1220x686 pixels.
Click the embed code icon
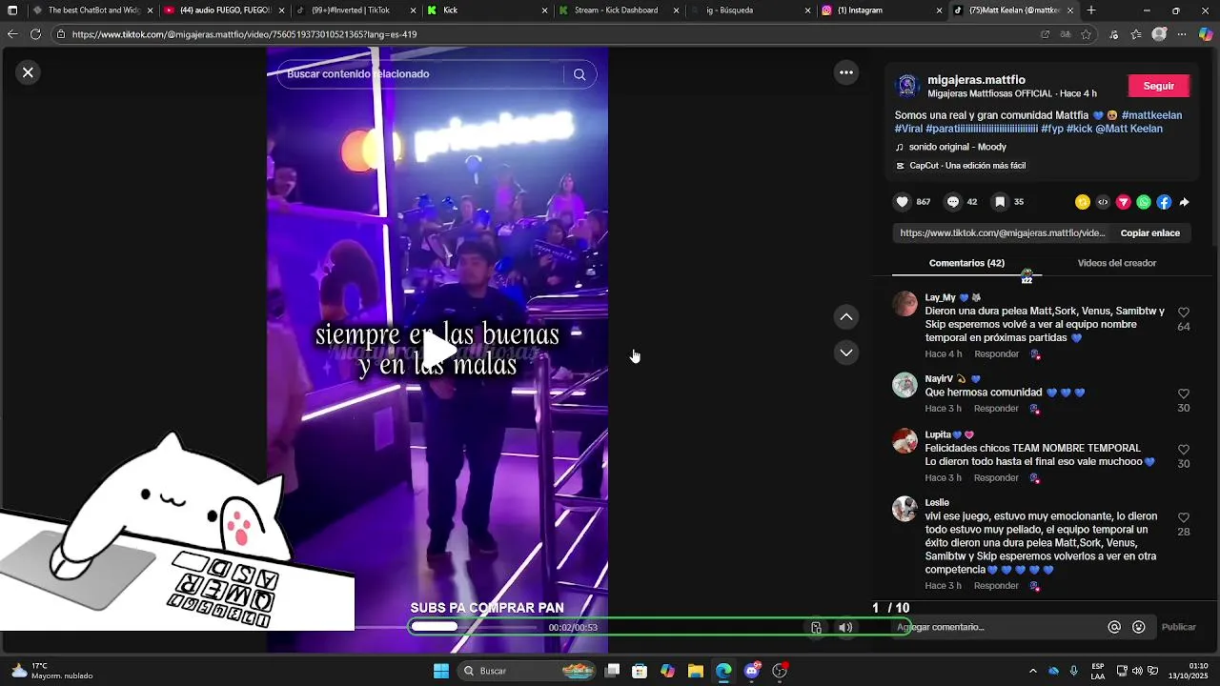pyautogui.click(x=1103, y=202)
